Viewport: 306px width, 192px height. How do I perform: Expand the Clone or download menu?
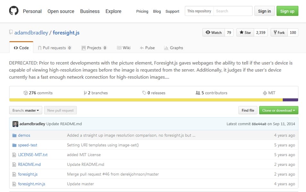point(278,110)
